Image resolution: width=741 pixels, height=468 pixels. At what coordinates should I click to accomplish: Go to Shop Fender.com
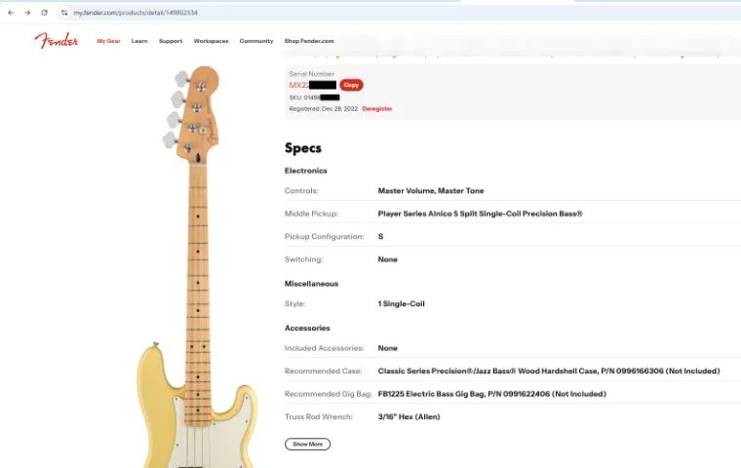309,41
